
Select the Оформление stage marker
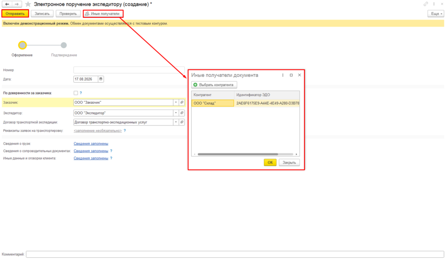(23, 45)
